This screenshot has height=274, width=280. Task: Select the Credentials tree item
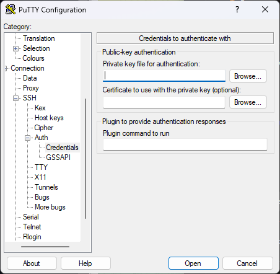pyautogui.click(x=62, y=148)
